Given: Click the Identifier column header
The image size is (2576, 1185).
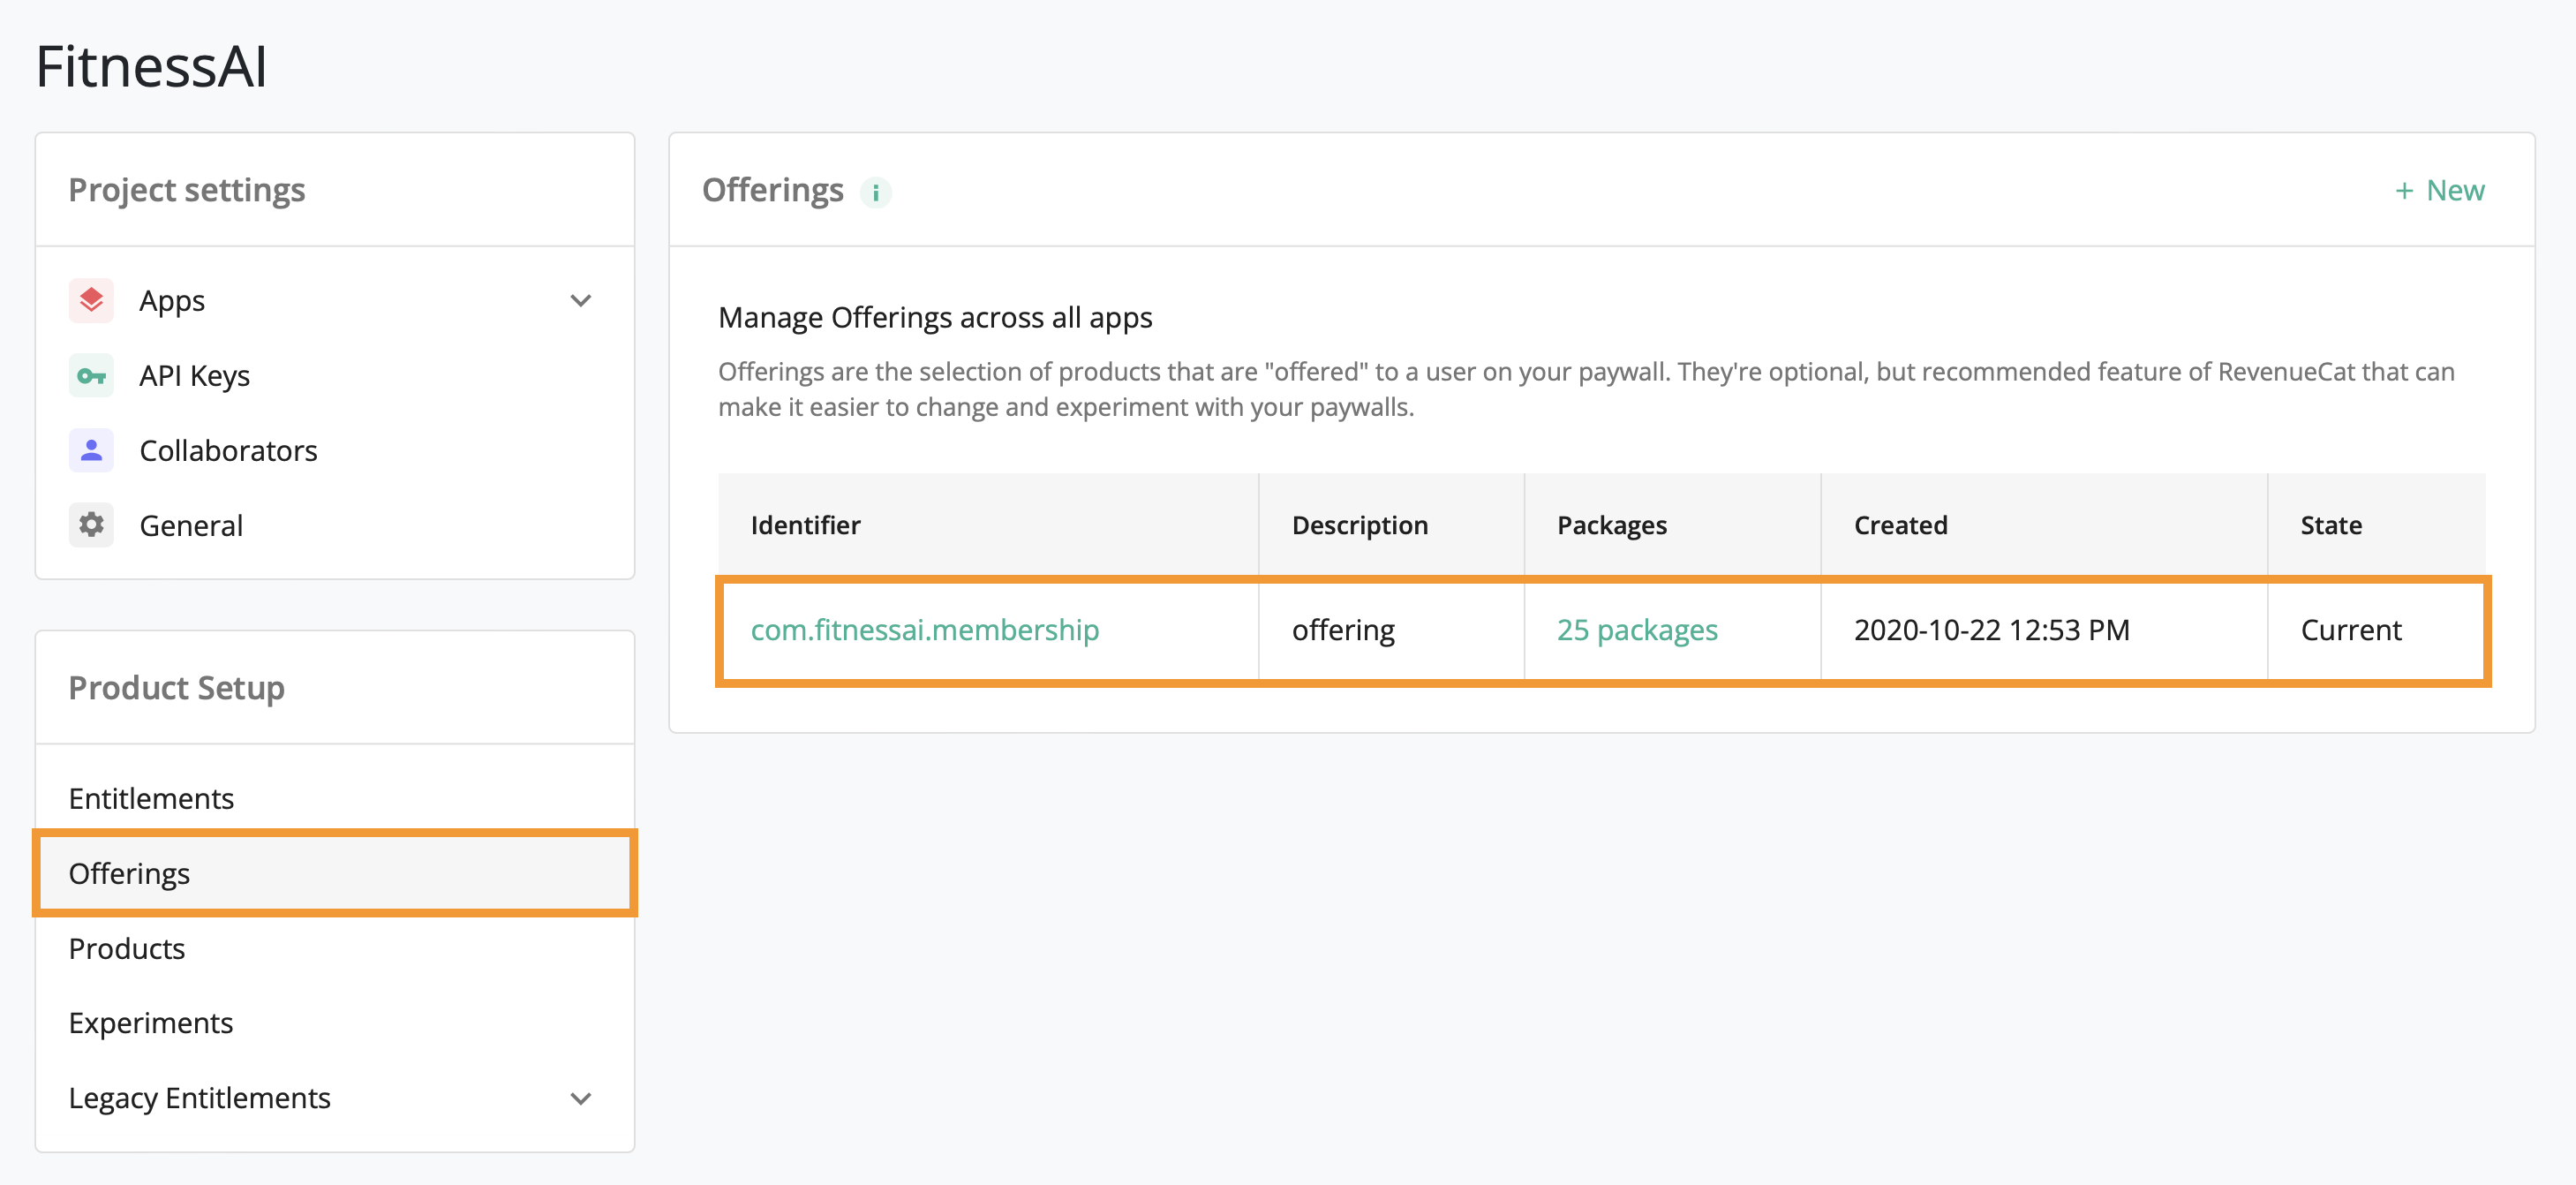Looking at the screenshot, I should (805, 525).
